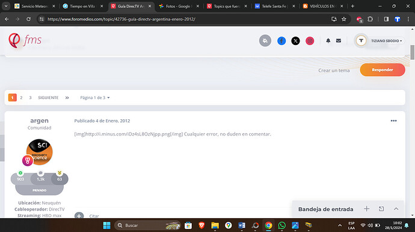Click the multi-quote plus button
The image size is (415, 232).
click(79, 216)
